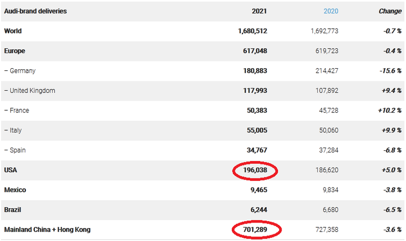This screenshot has width=406, height=241.
Task: Select the USA 2020 figure 186,620
Action: pyautogui.click(x=326, y=170)
